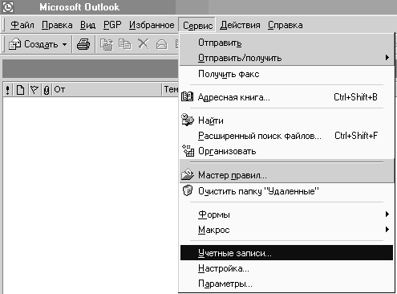
Task: Sort by attachment paperclip column header
Action: click(47, 90)
